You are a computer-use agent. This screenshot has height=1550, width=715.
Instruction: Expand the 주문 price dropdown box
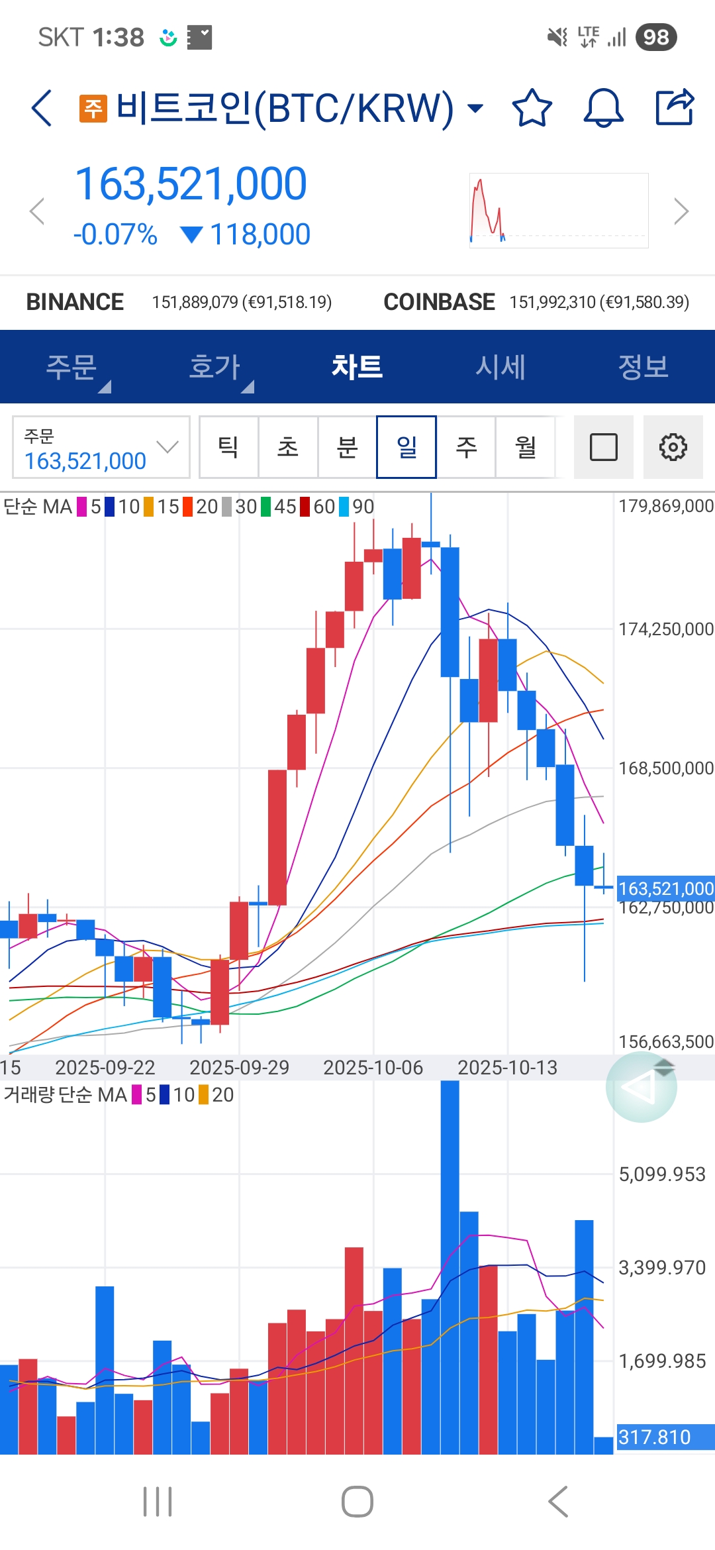pos(101,447)
